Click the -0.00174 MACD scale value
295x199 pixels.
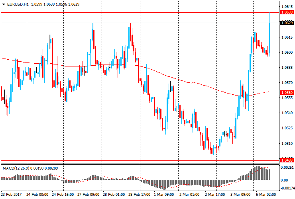pyautogui.click(x=287, y=188)
